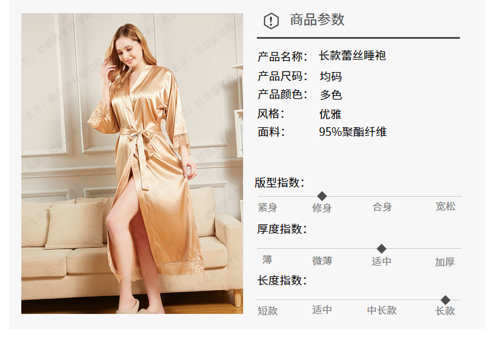Image resolution: width=495 pixels, height=339 pixels.
Task: Select the diamond marker on 厚度指数 slider
Action: 382,249
